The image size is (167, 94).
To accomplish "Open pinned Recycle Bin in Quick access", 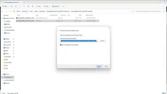I will (7, 57).
